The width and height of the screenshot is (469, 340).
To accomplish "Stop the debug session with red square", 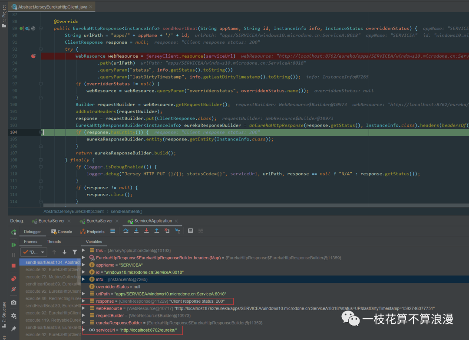I will click(13, 265).
